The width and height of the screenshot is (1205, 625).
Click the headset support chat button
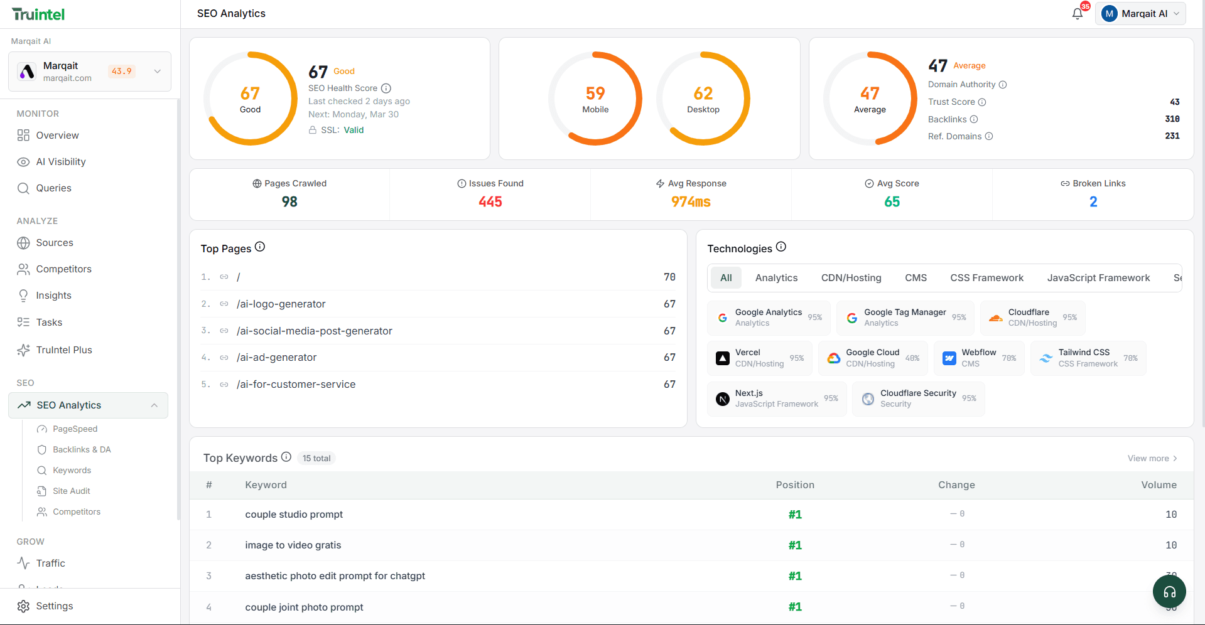pyautogui.click(x=1169, y=592)
